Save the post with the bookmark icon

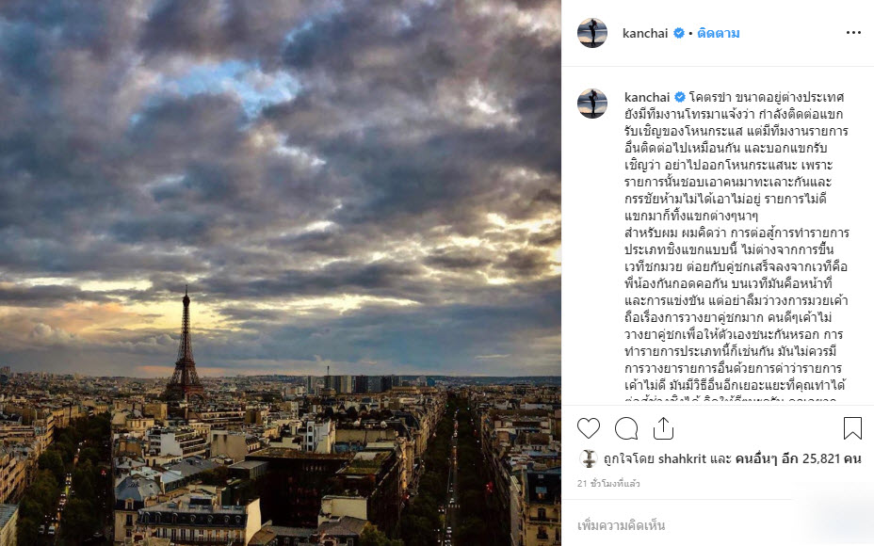[852, 428]
